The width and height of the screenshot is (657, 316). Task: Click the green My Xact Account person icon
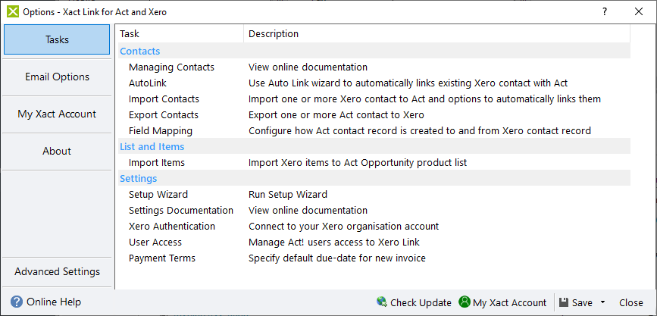(x=465, y=302)
